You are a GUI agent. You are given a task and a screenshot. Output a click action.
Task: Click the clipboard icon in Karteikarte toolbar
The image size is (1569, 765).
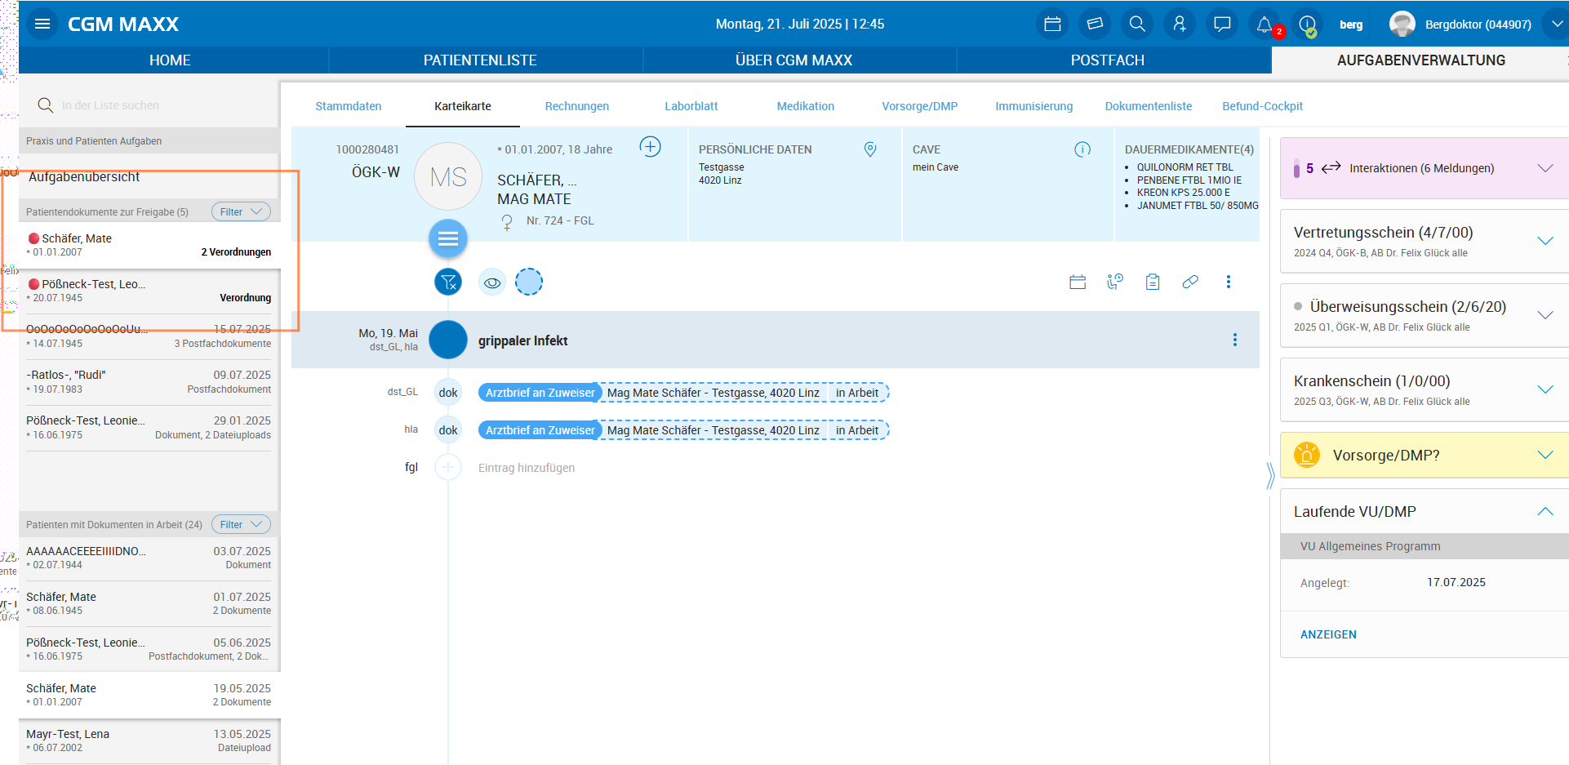[1153, 282]
